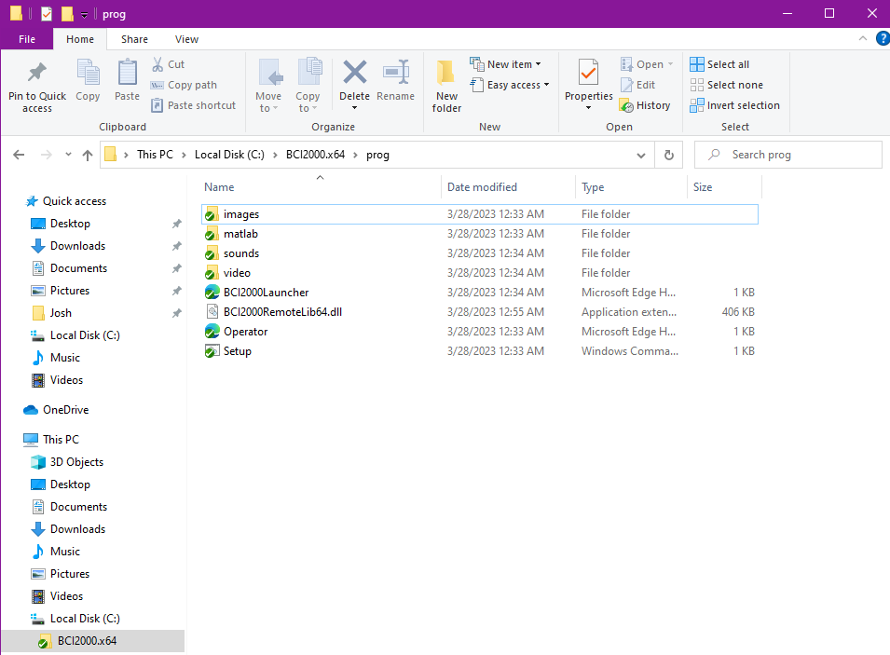Open Customize Quick Access Toolbar dropdown

(84, 15)
